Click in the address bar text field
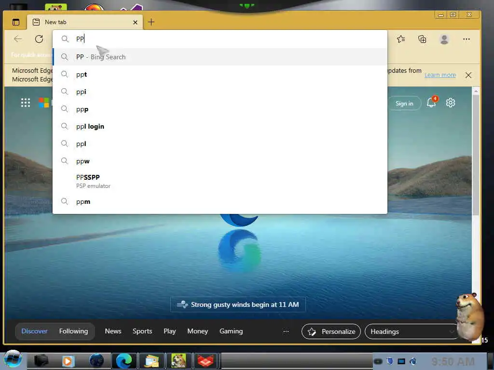Image resolution: width=494 pixels, height=370 pixels. click(x=220, y=39)
